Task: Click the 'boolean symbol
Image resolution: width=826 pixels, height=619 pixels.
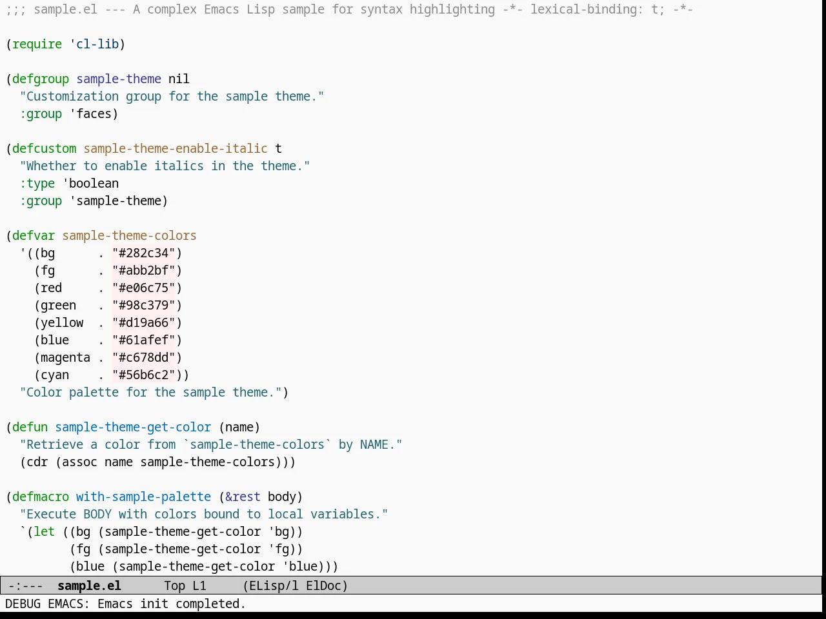Action: pyautogui.click(x=91, y=183)
